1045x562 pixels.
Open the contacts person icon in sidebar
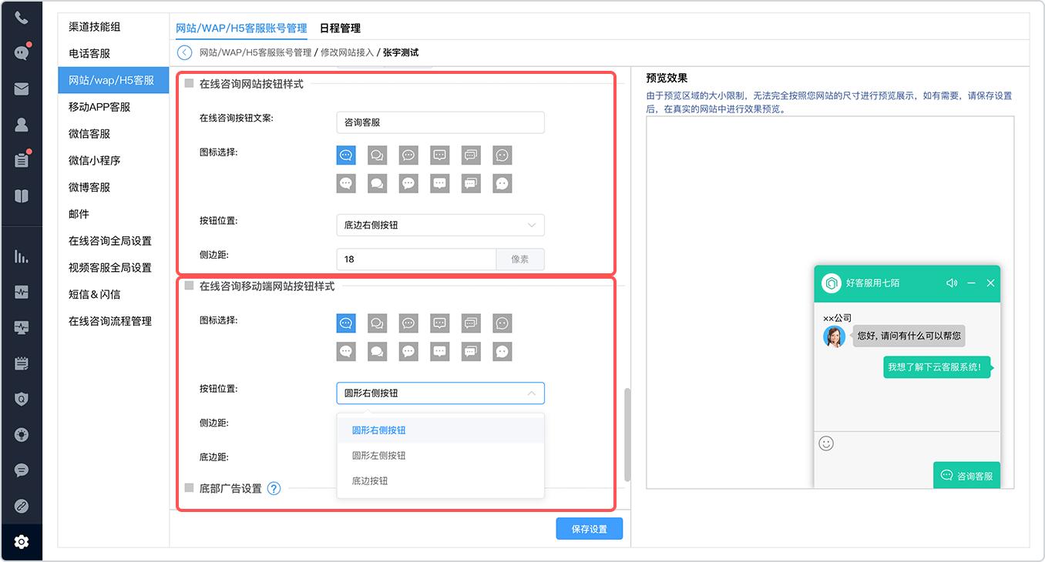coord(22,124)
